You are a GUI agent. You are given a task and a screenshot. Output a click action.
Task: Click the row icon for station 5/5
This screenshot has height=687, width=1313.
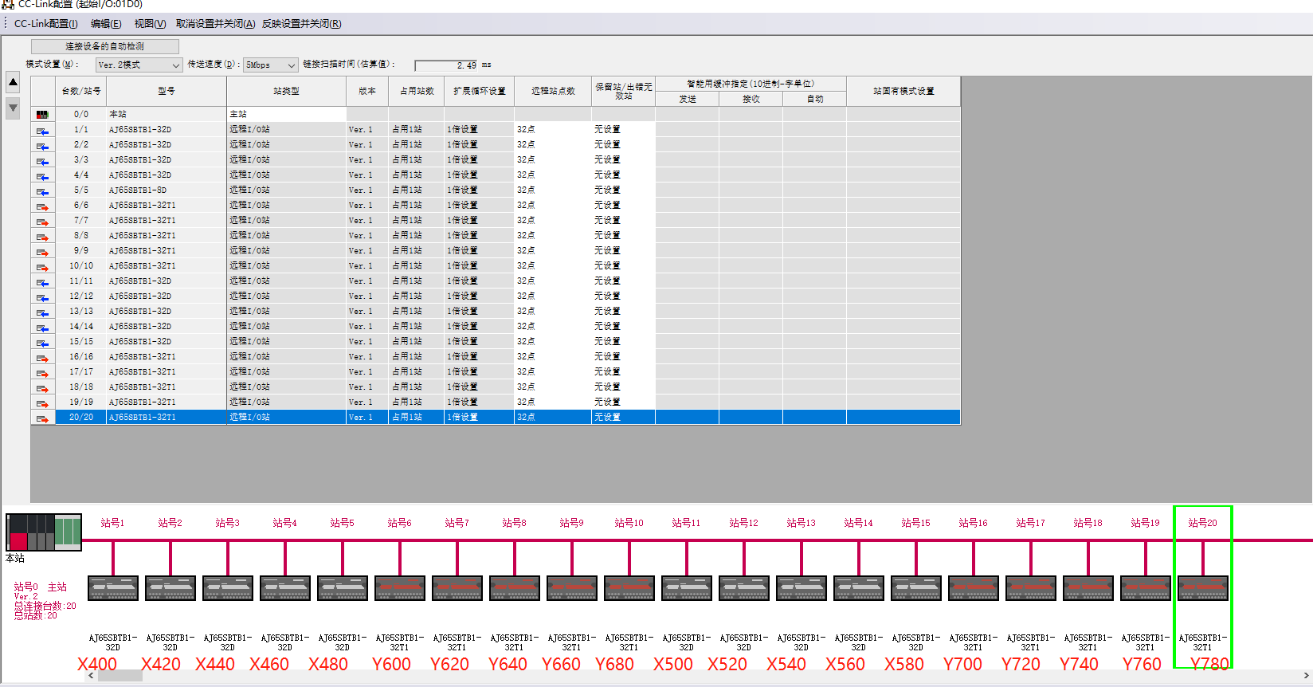[42, 190]
